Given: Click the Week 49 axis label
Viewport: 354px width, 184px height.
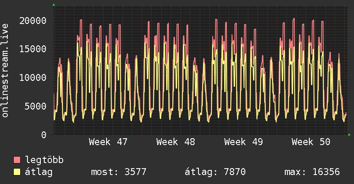Looking at the screenshot, I should [x=243, y=142].
